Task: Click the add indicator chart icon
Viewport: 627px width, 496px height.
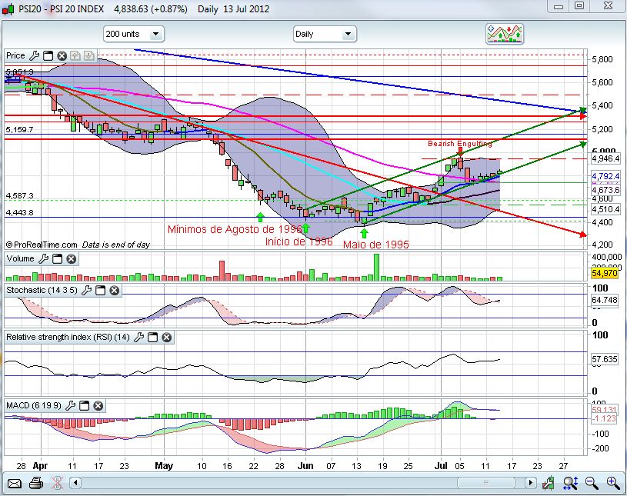Action: click(x=505, y=33)
